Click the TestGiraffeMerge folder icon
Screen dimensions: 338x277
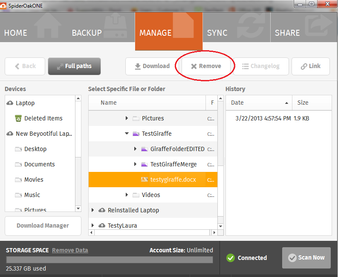point(144,164)
